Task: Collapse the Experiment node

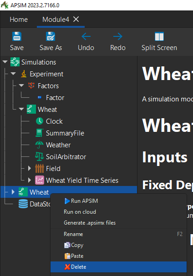Action: point(13,74)
